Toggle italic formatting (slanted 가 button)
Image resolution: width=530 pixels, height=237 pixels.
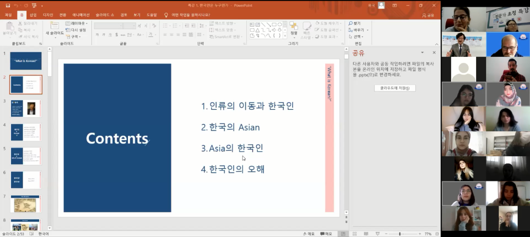(x=104, y=35)
